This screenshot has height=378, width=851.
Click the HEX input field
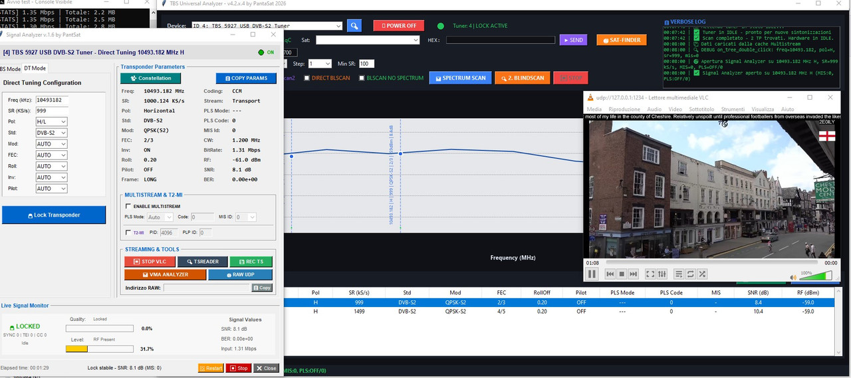click(500, 40)
